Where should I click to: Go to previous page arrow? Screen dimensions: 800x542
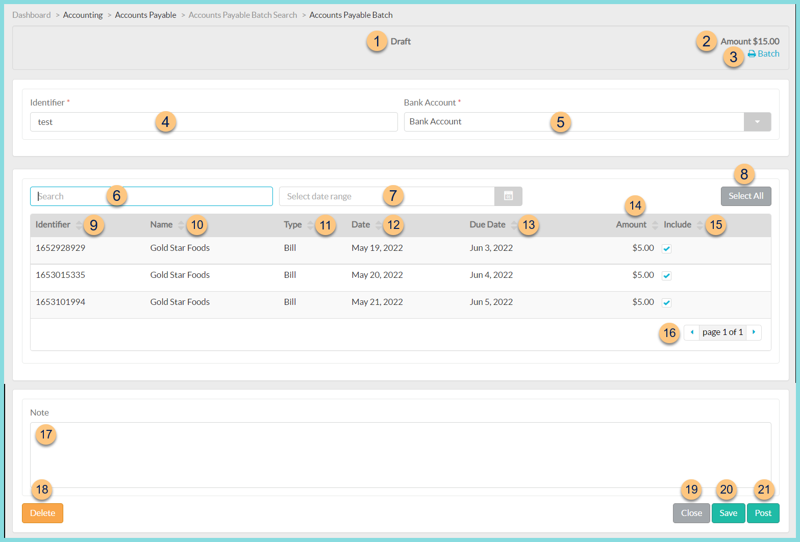click(692, 332)
